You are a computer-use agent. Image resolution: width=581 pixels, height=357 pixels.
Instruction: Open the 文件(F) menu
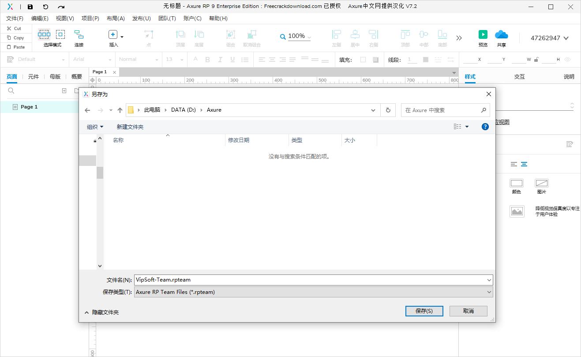(15, 19)
